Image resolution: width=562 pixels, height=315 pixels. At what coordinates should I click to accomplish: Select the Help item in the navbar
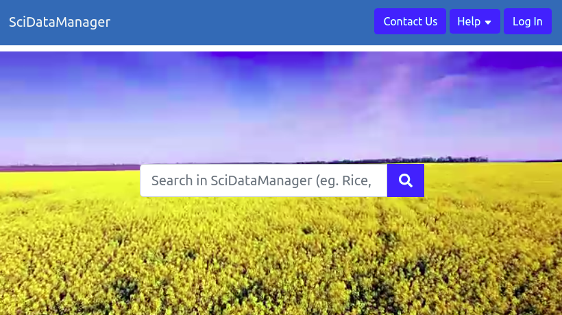point(474,21)
